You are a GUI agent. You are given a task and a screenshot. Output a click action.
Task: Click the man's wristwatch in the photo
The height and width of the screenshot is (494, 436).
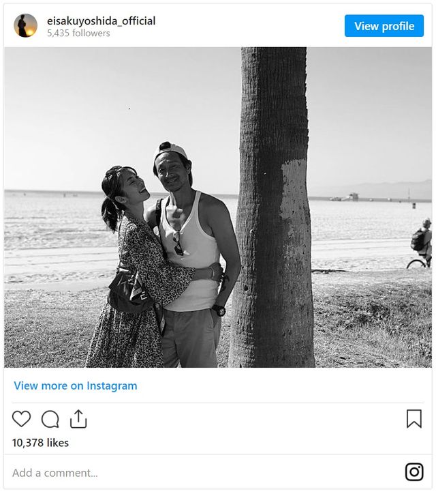[x=219, y=310]
